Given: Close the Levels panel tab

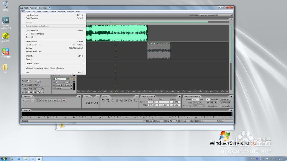Looking at the screenshot, I should [30, 110].
